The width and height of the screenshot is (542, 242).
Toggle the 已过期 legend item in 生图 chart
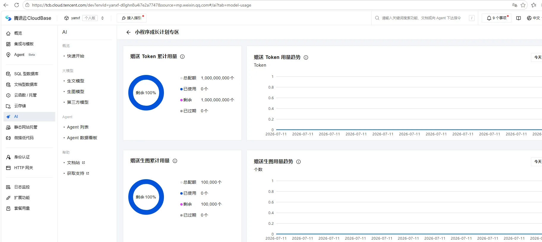[188, 215]
